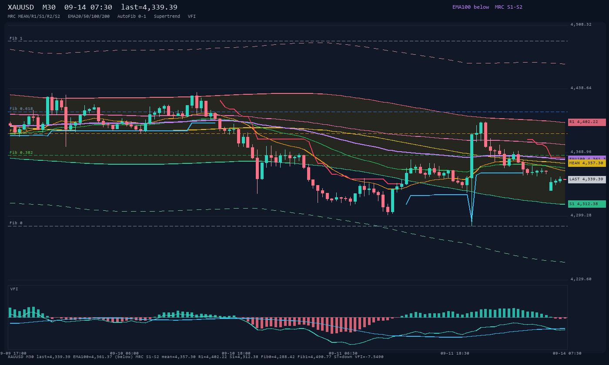Image resolution: width=609 pixels, height=365 pixels.
Task: Click the '09-10 06:00' time axis label
Action: tap(124, 353)
